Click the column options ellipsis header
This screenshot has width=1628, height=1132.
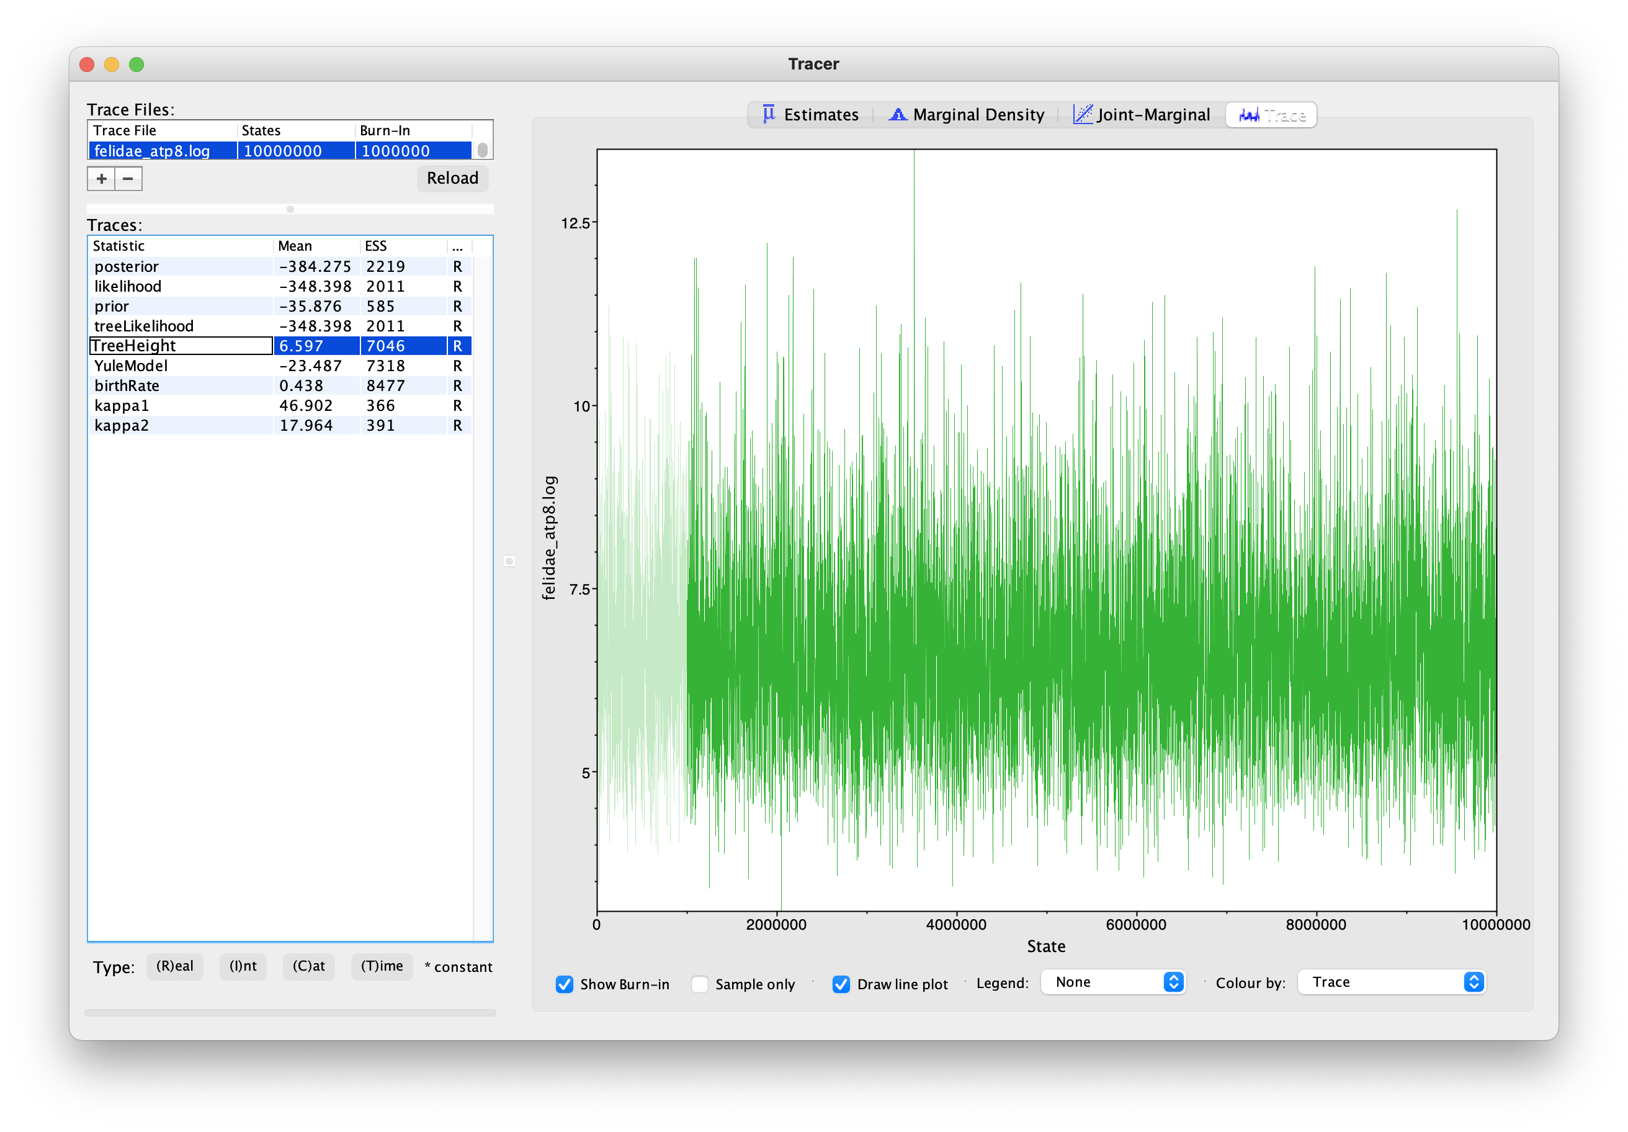pos(458,246)
